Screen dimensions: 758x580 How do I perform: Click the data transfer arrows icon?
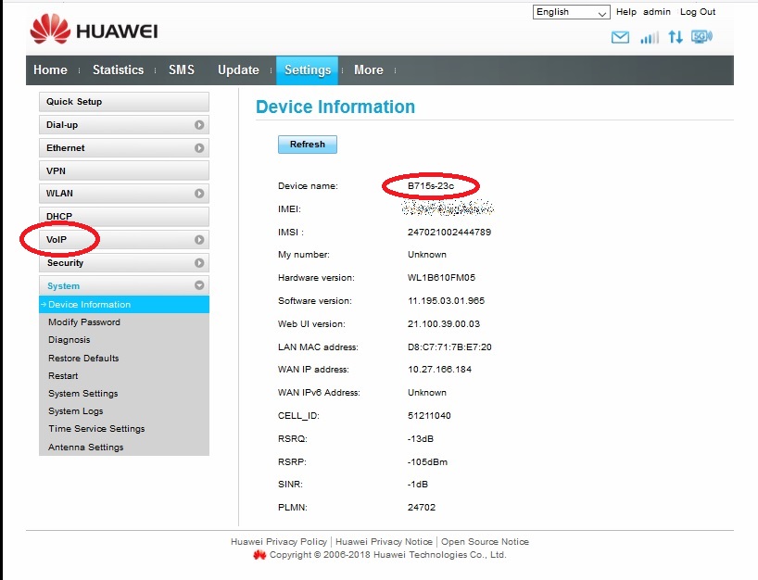676,37
